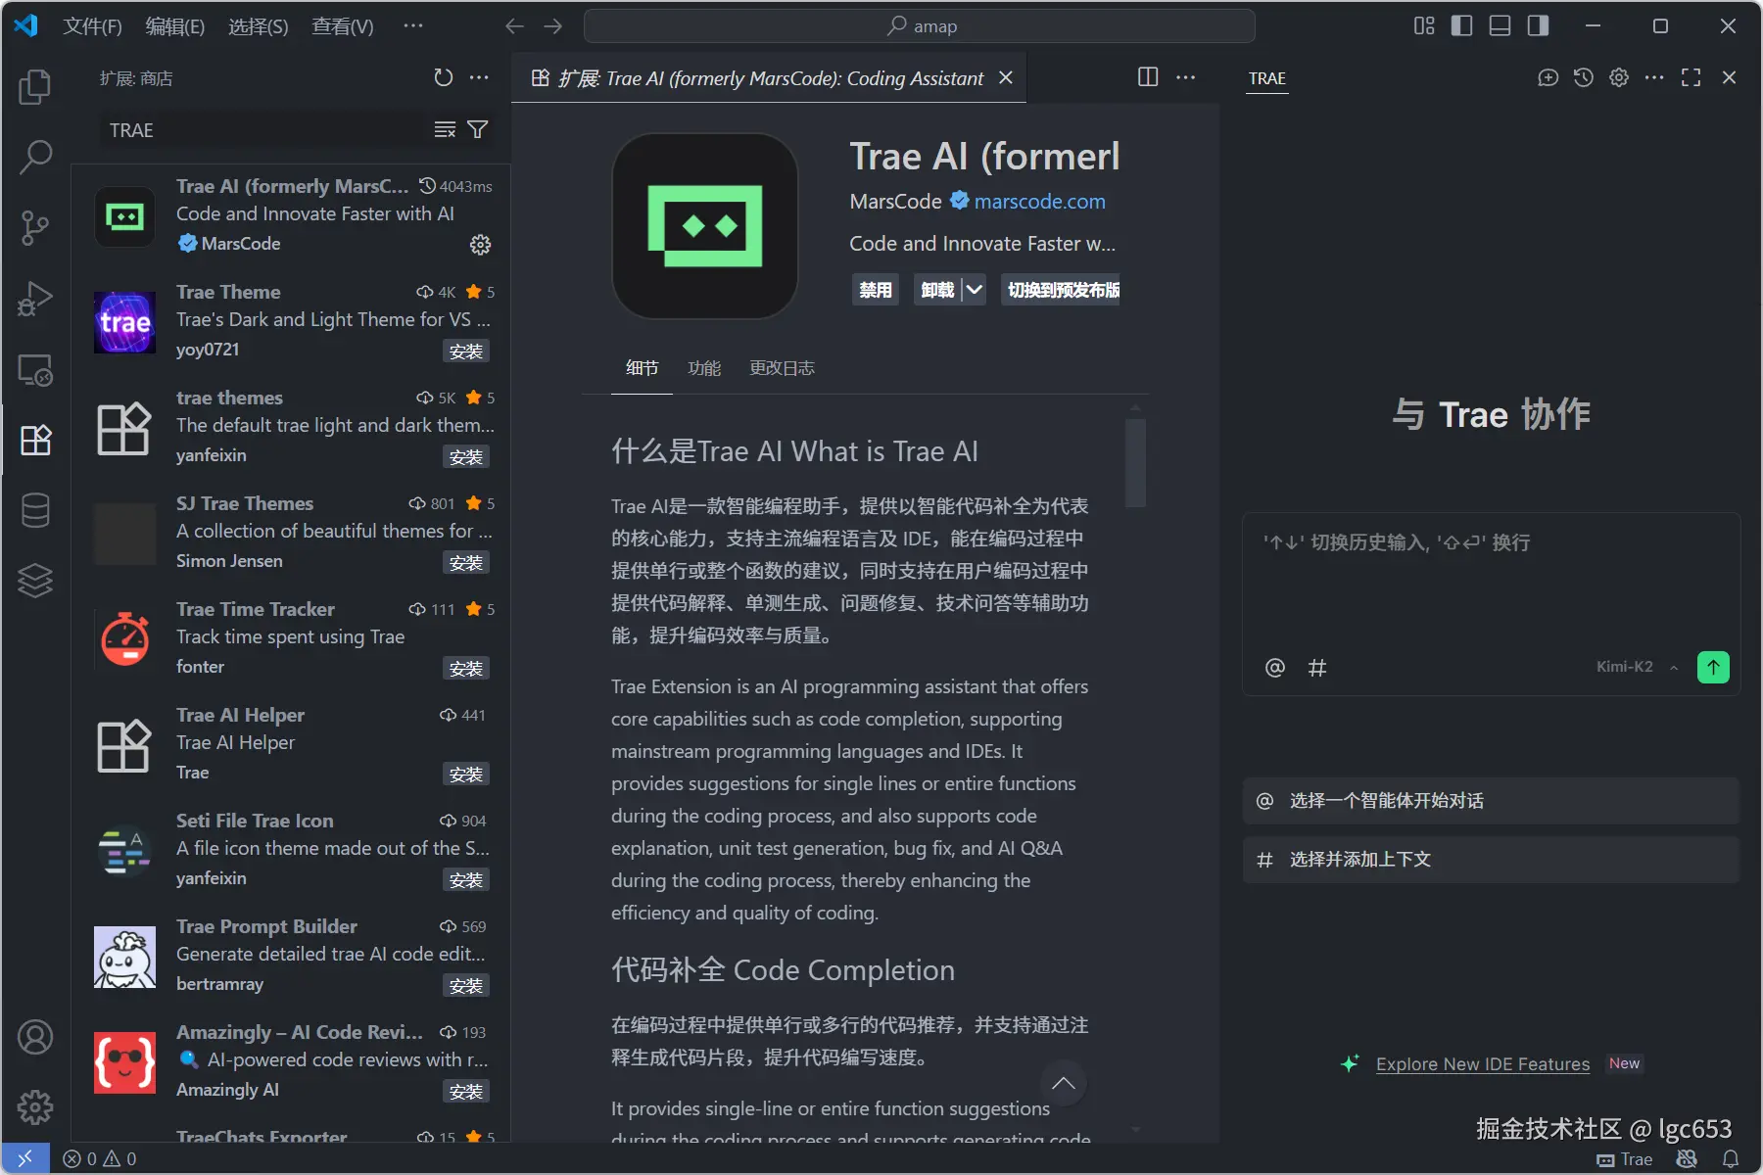Close the Trae AI extension tab
1763x1175 pixels.
coord(1006,77)
